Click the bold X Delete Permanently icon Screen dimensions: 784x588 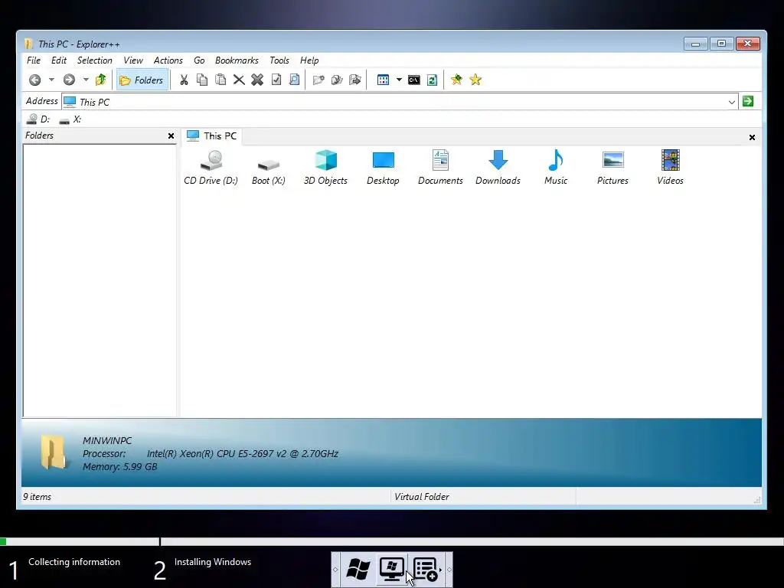coord(257,80)
